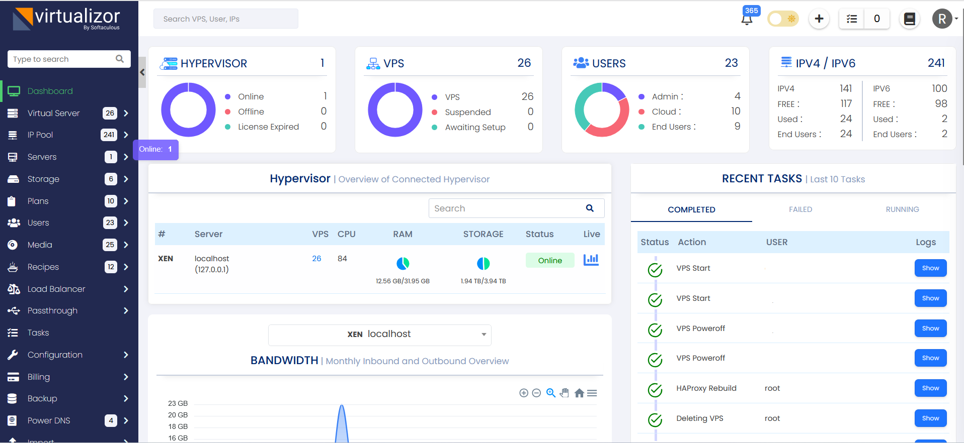Open the task list icon in header
Screen dimensions: 964x443
(852, 19)
